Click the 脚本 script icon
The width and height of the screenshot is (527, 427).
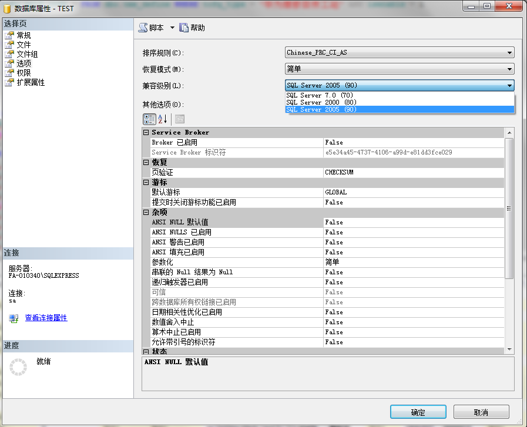pyautogui.click(x=143, y=28)
